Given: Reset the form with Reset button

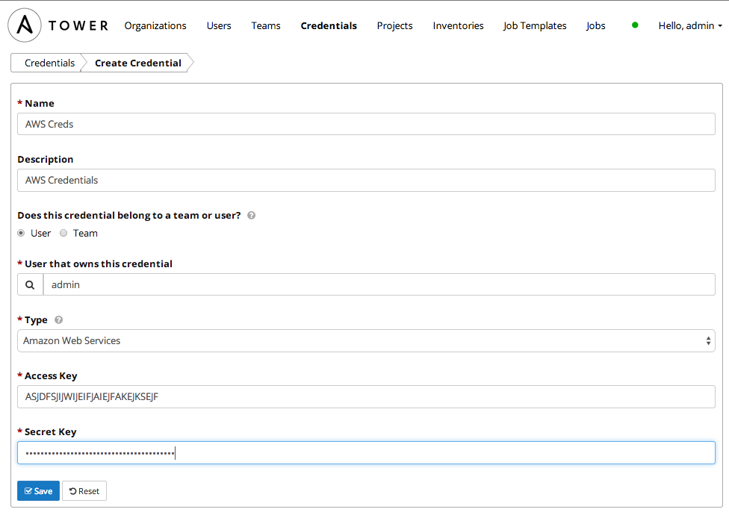Looking at the screenshot, I should pos(84,491).
